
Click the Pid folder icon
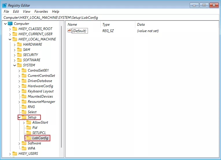pyautogui.click(x=29, y=128)
